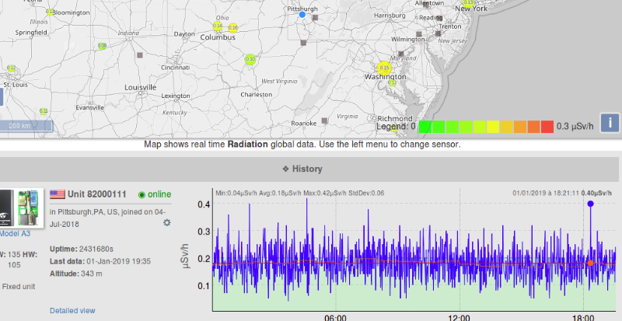Click the sensor unit device thumbnail

[19, 208]
